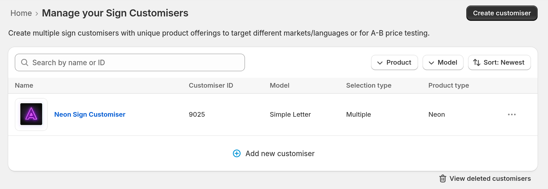Click the Selection type column header
Image resolution: width=548 pixels, height=189 pixels.
tap(369, 85)
